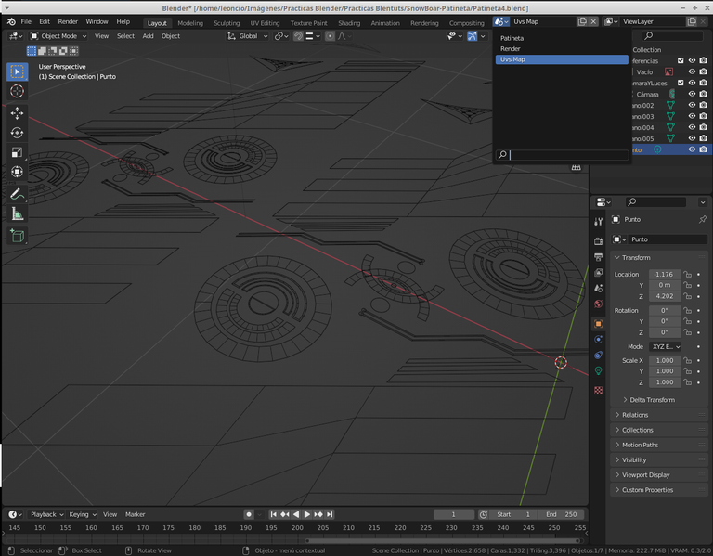Hide Cámara in the viewport
713x556 pixels.
(692, 94)
